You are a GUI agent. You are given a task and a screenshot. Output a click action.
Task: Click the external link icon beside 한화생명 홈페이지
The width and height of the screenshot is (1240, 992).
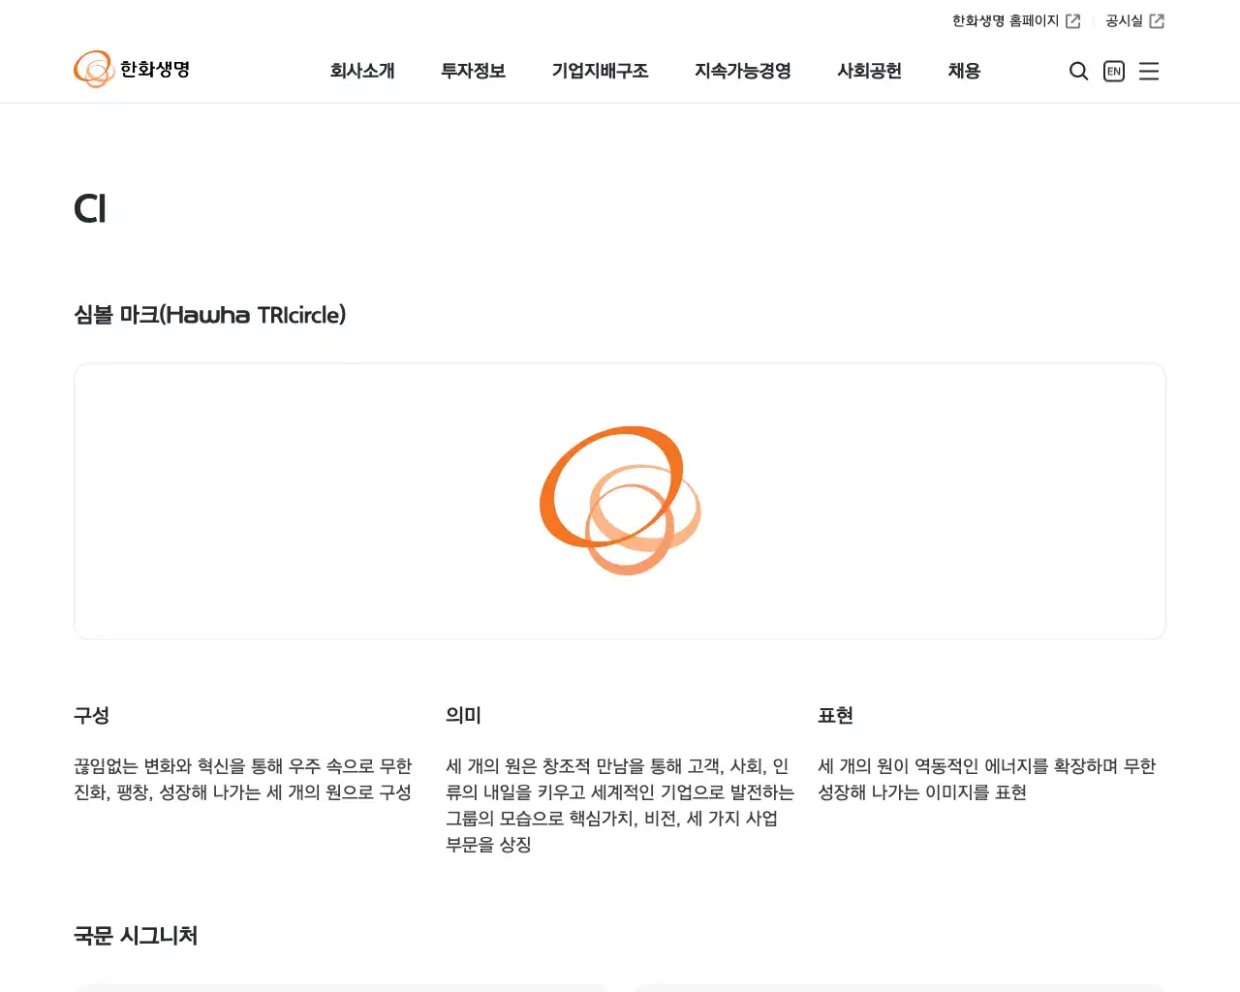tap(1075, 20)
